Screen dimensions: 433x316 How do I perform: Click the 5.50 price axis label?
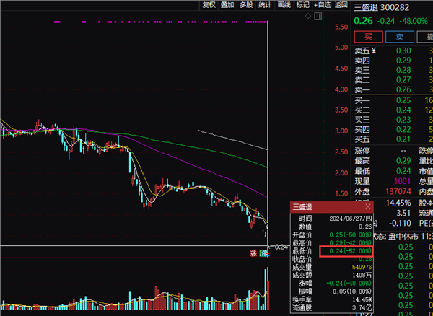point(341,27)
